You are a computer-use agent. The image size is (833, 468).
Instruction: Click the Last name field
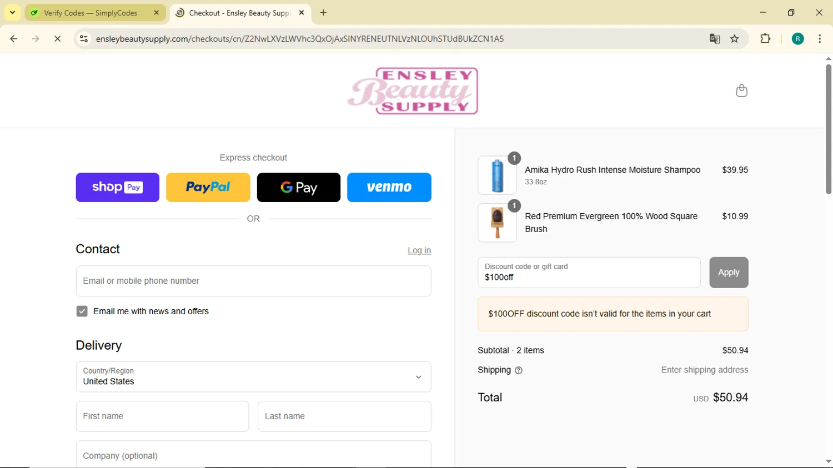(344, 416)
